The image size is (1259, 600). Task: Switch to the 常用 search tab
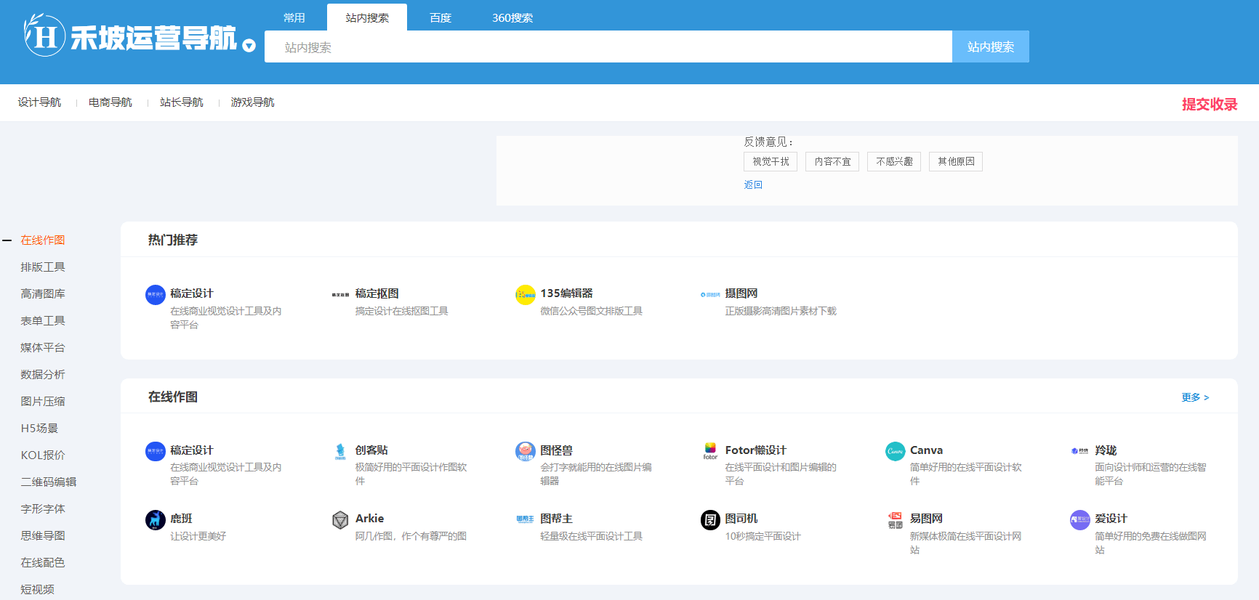[x=294, y=17]
